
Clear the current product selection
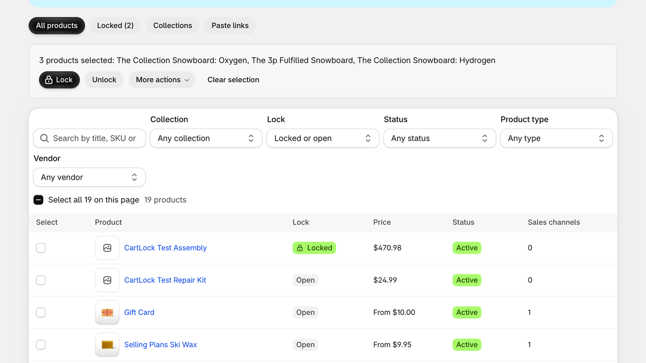click(233, 80)
